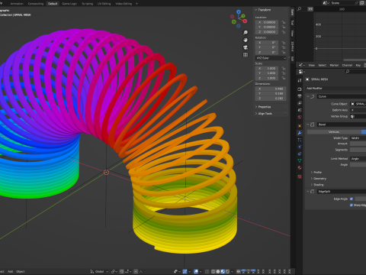Click the Curve modifier icon
Viewport: 366px width, 275px height.
pos(313,96)
